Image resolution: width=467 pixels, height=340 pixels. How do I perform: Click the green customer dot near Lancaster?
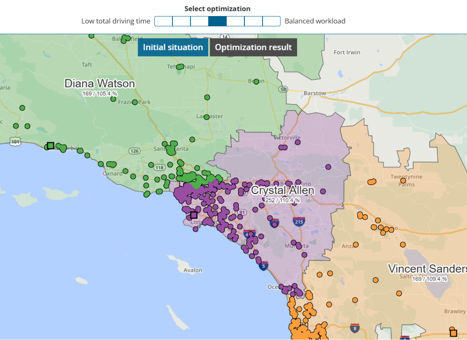[206, 117]
